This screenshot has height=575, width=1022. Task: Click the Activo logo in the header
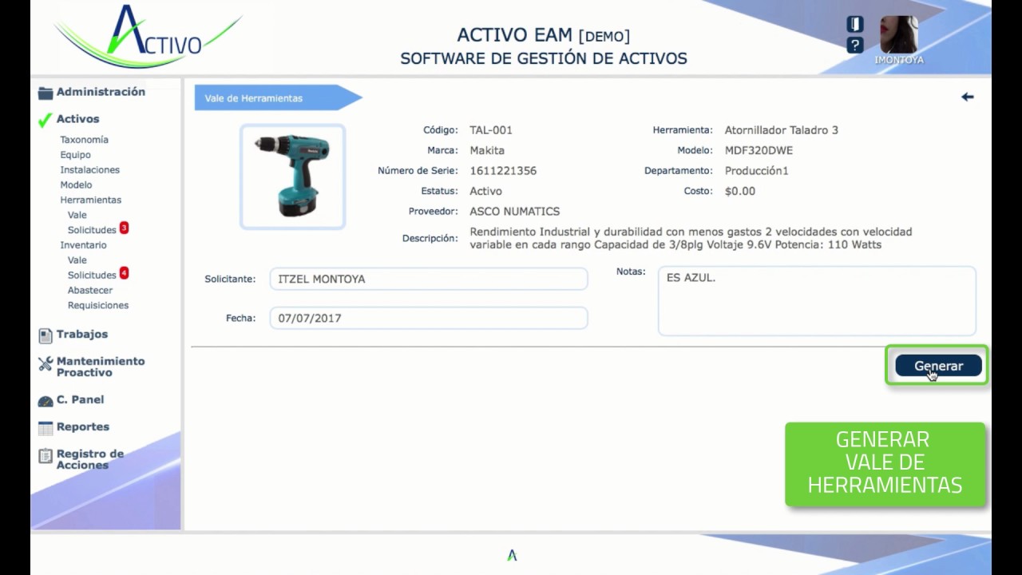[149, 38]
